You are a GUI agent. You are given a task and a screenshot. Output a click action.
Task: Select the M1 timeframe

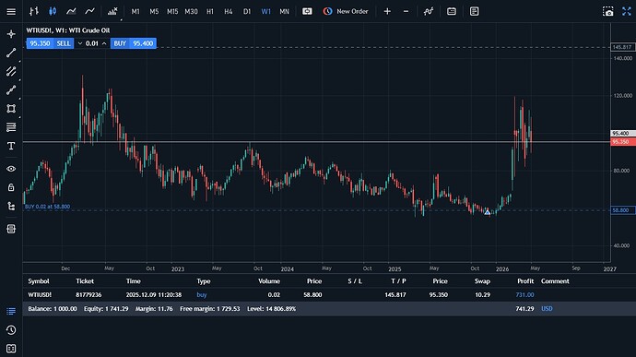pos(135,12)
